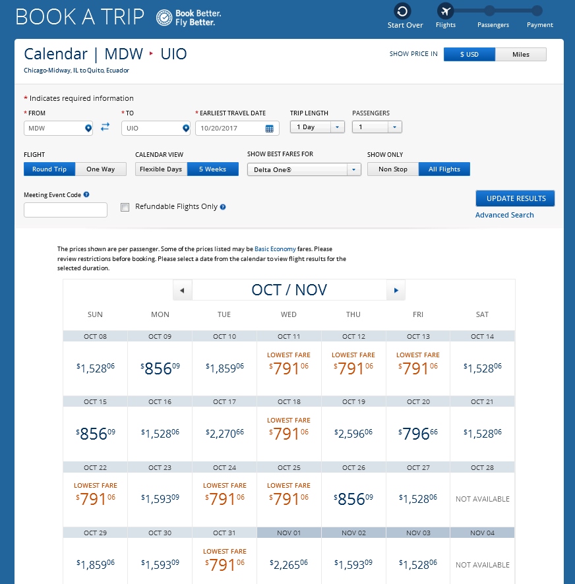Click the Flights airplane step icon
575x584 pixels.
click(446, 11)
